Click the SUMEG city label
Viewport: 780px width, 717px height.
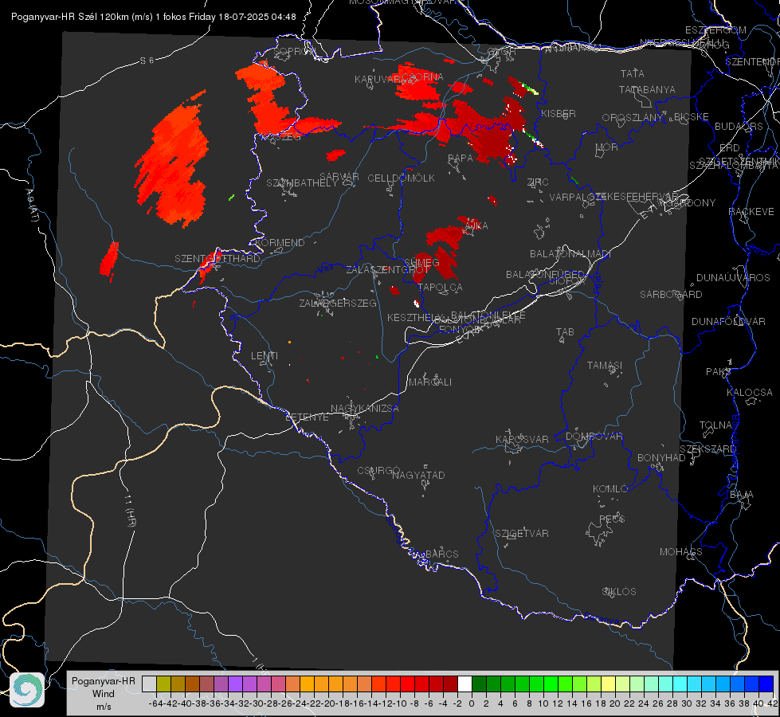tap(421, 262)
